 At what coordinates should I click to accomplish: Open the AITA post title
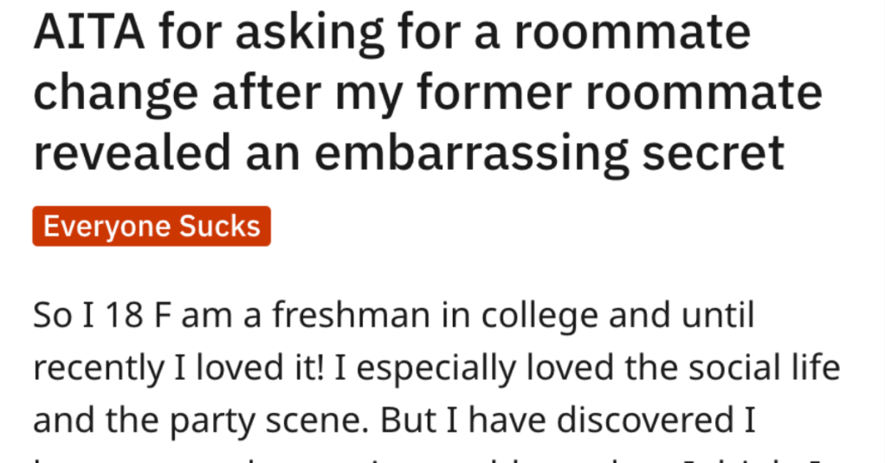coord(428,93)
